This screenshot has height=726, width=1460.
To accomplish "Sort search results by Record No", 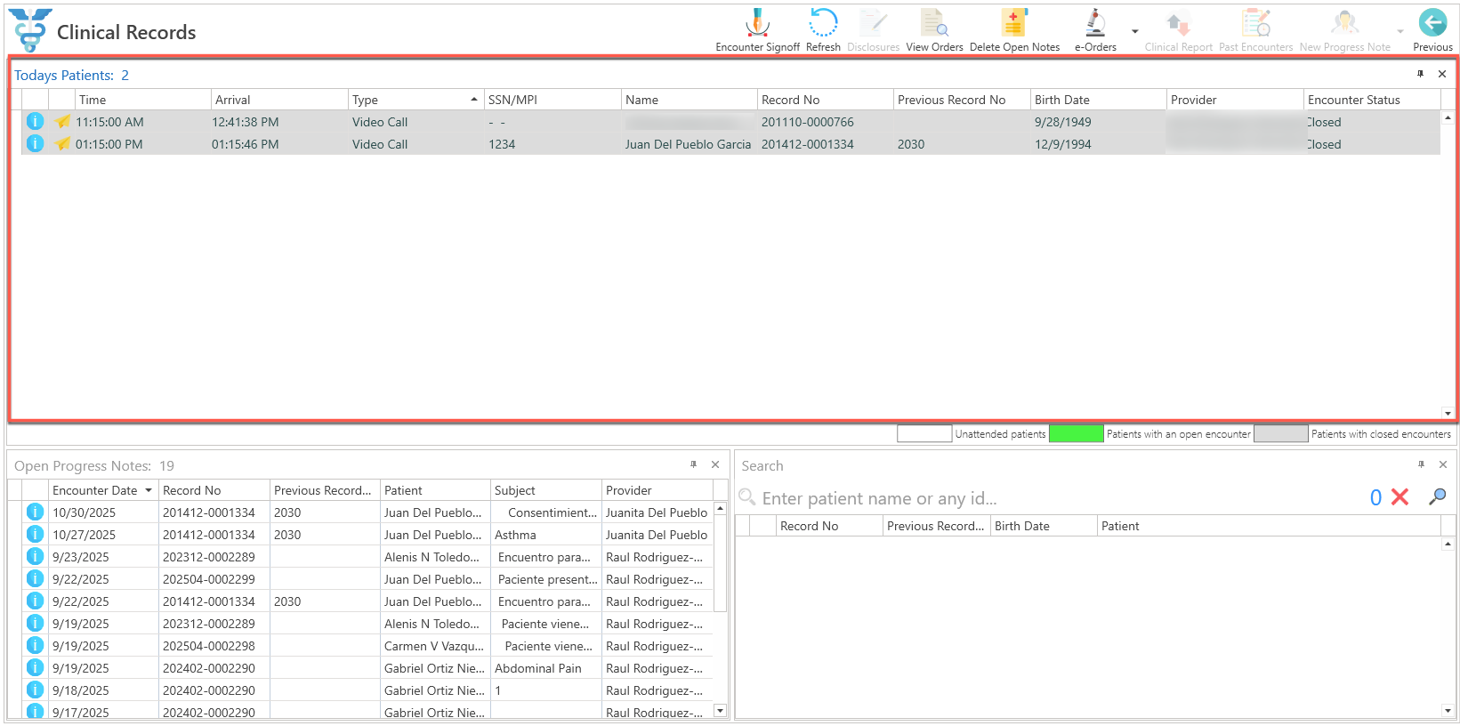I will 829,526.
